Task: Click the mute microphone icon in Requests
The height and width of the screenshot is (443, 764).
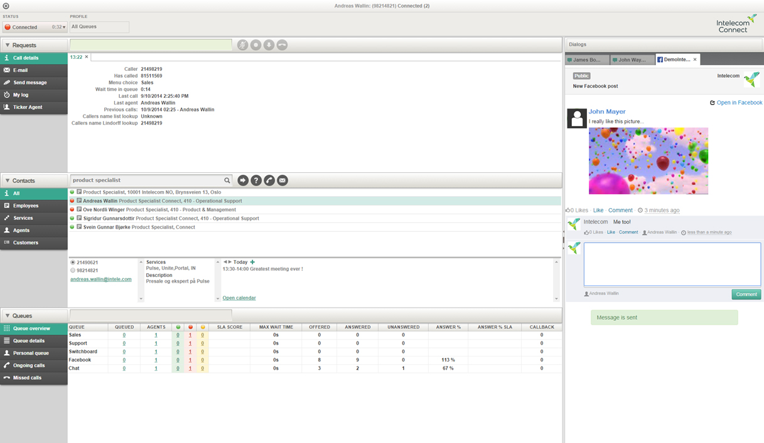Action: 242,45
